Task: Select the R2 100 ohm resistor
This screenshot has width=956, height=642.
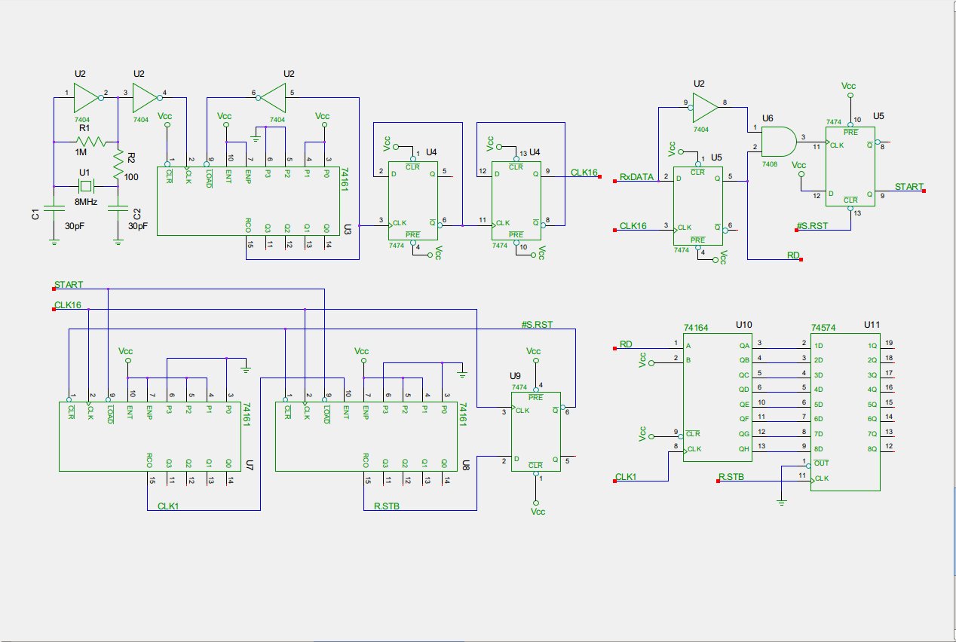Action: pyautogui.click(x=118, y=164)
